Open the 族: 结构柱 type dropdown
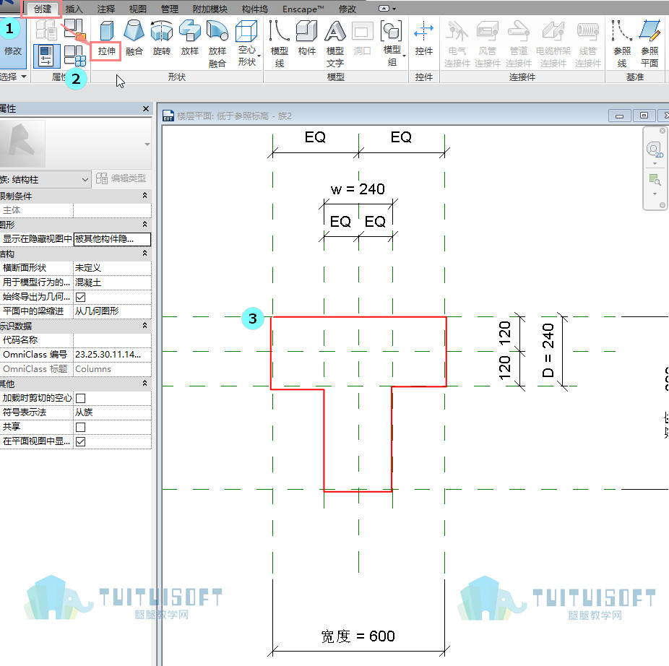669x666 pixels. (x=45, y=180)
